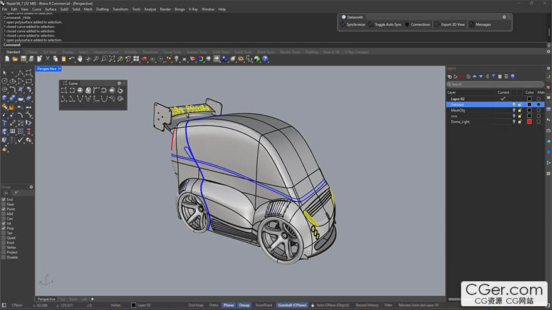Click the Help icon in Standard toolbar
This screenshot has height=310, width=552.
pos(265,59)
